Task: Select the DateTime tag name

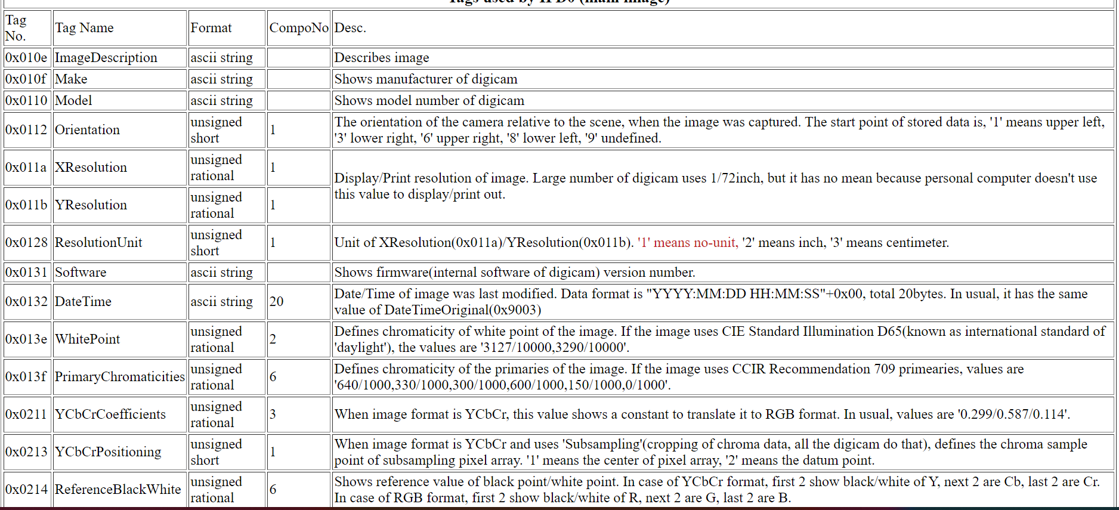Action: click(x=83, y=302)
